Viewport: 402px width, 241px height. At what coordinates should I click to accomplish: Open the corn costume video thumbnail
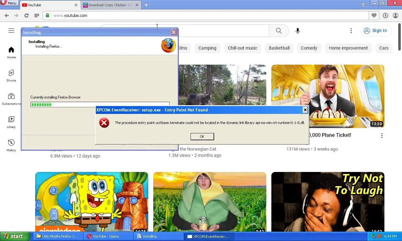coord(210,202)
